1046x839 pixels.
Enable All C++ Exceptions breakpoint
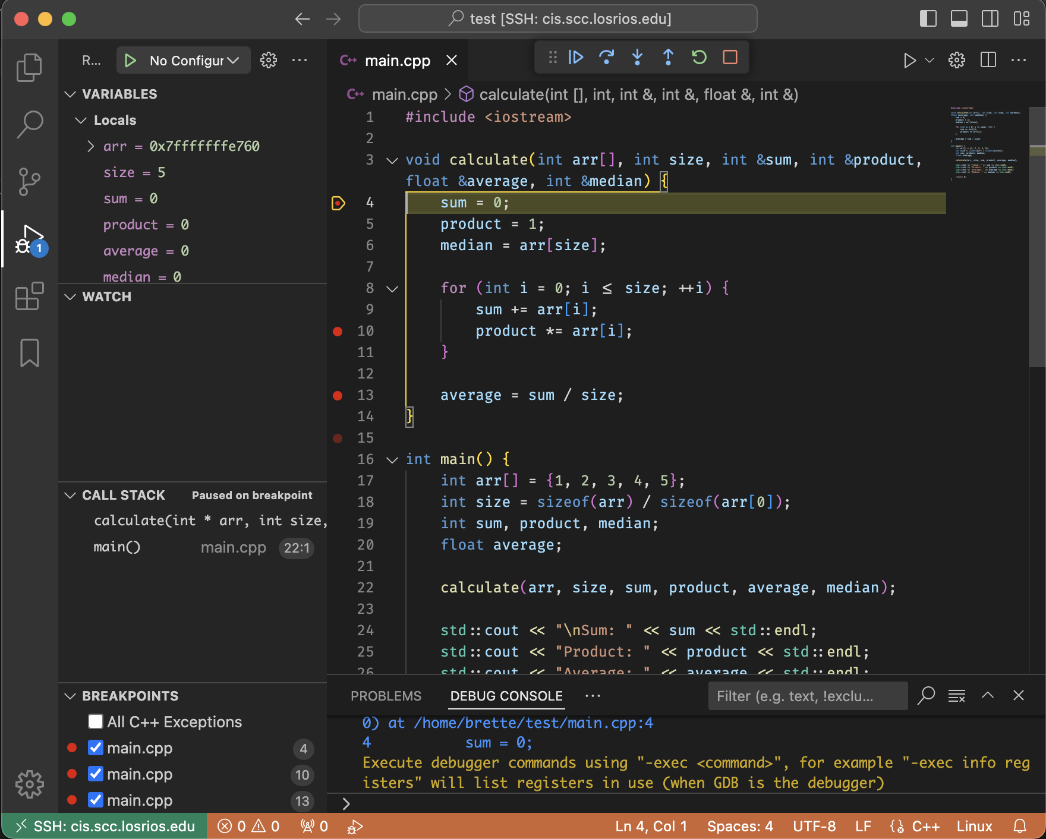(x=96, y=721)
